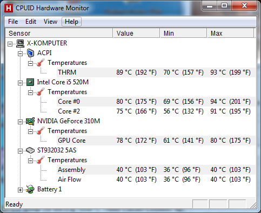This screenshot has height=213, width=261.
Task: Select the Air Flow sensor row
Action: coord(156,179)
